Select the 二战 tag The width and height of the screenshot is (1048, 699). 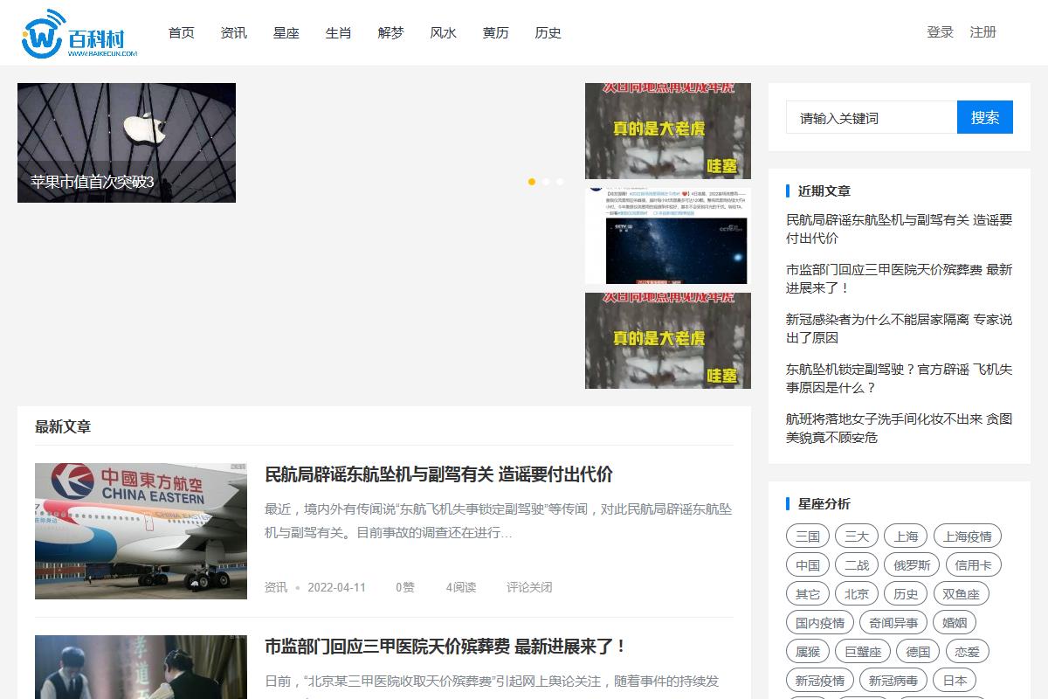(857, 565)
